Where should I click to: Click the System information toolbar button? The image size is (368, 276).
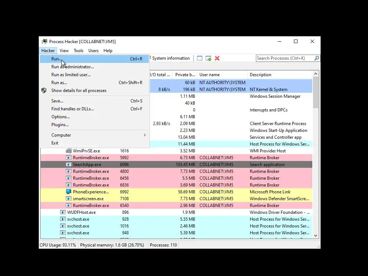pyautogui.click(x=171, y=58)
